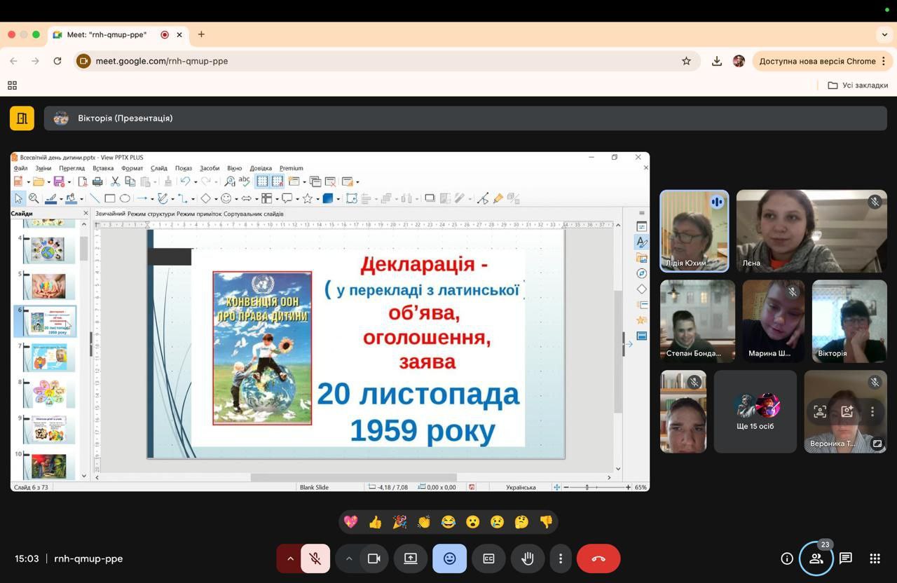Viewport: 897px width, 583px height.
Task: Show the participants list with 23 people
Action: (816, 558)
